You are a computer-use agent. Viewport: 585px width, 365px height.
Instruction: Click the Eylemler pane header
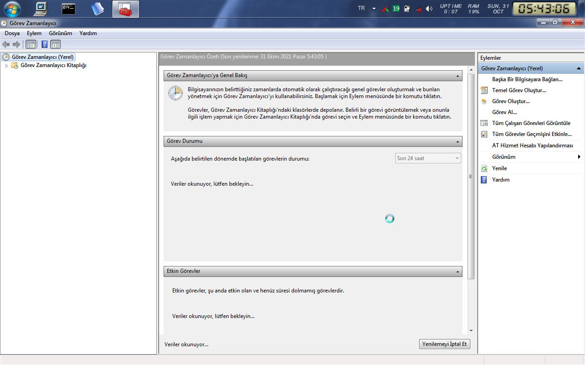click(531, 58)
